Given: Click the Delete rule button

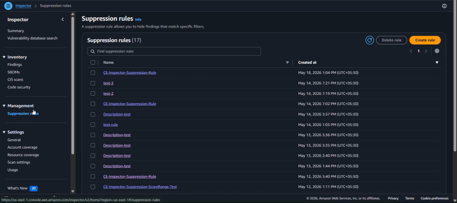Looking at the screenshot, I should (391, 40).
